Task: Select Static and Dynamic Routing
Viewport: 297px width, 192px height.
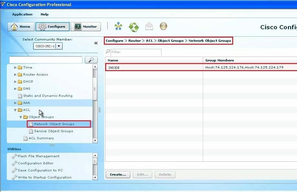Action: click(x=48, y=96)
